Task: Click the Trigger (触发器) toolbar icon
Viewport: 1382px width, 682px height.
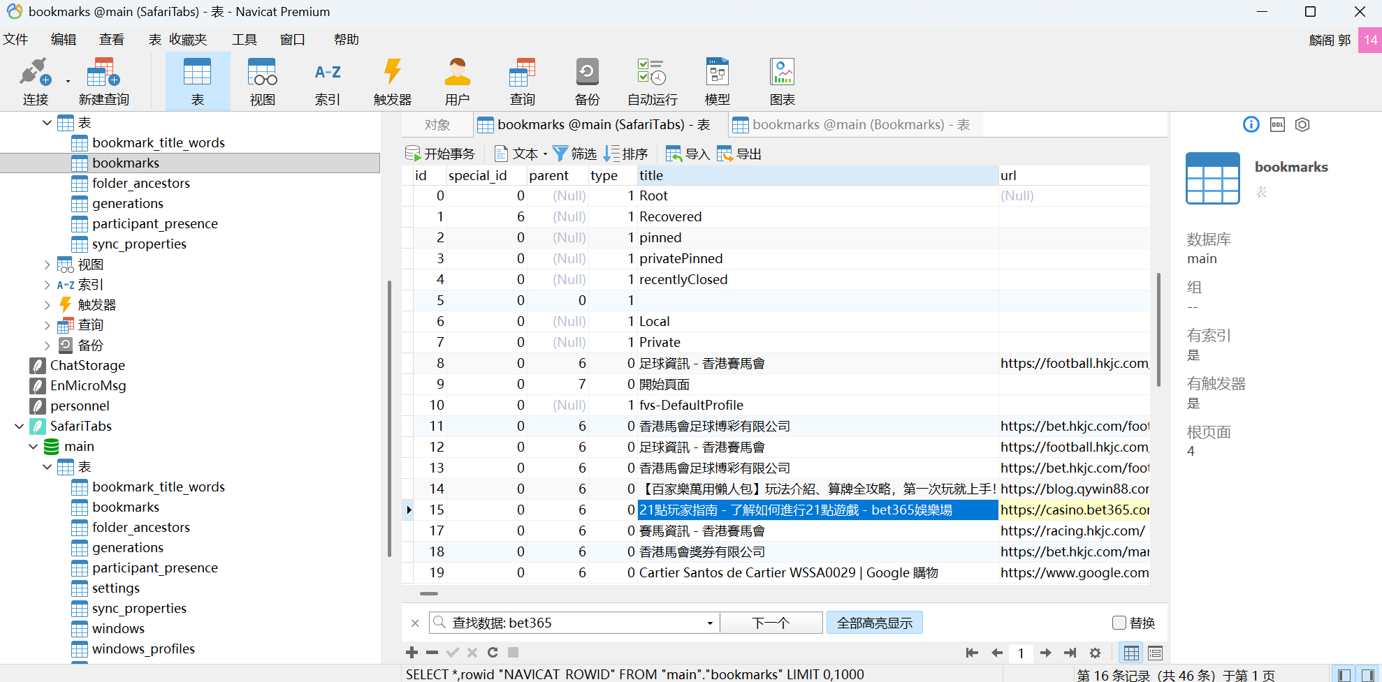Action: point(392,82)
